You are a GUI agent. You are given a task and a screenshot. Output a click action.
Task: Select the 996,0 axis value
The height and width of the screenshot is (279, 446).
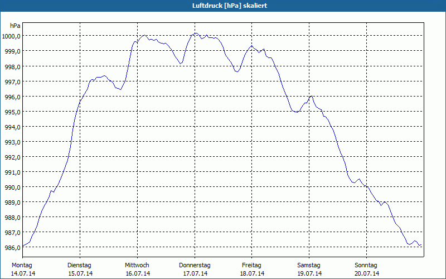tap(13, 97)
